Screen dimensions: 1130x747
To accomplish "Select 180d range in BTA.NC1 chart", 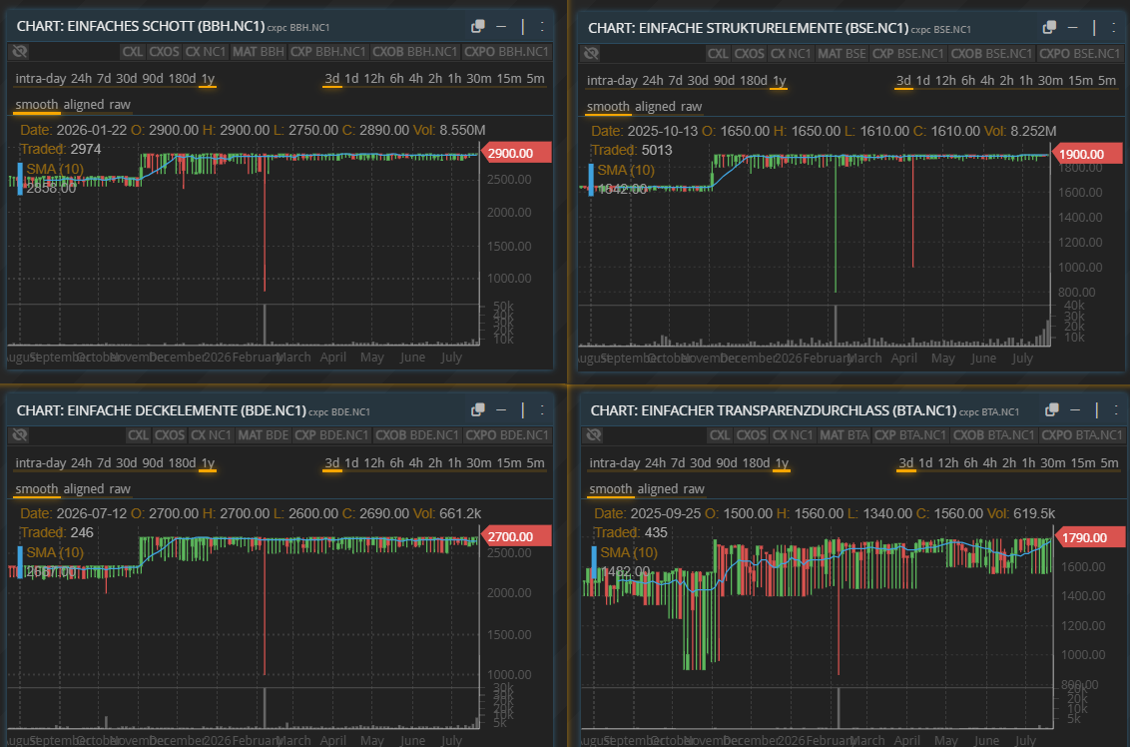I will coord(756,463).
